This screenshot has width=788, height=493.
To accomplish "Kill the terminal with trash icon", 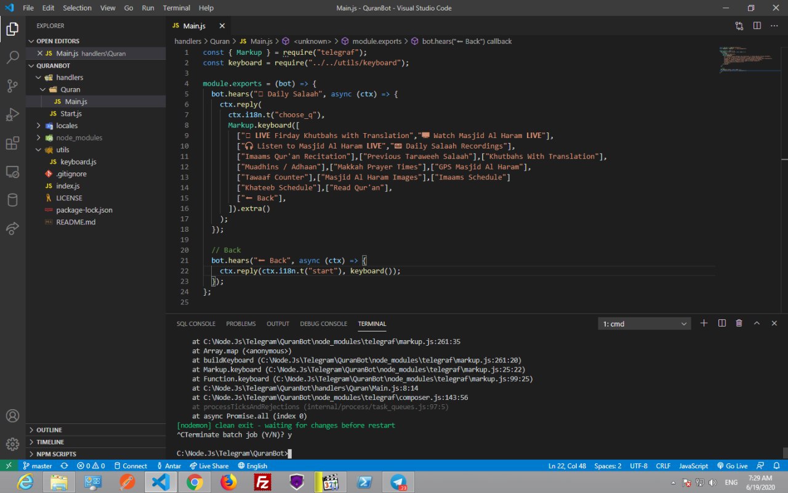I will pyautogui.click(x=739, y=323).
